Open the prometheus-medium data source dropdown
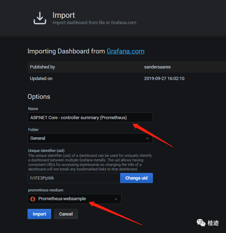 pos(75,199)
